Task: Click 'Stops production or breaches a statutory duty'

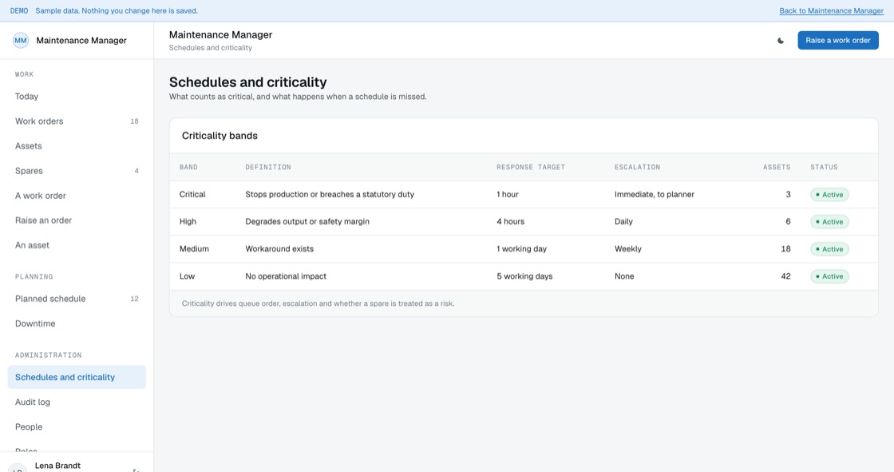Action: pyautogui.click(x=330, y=195)
